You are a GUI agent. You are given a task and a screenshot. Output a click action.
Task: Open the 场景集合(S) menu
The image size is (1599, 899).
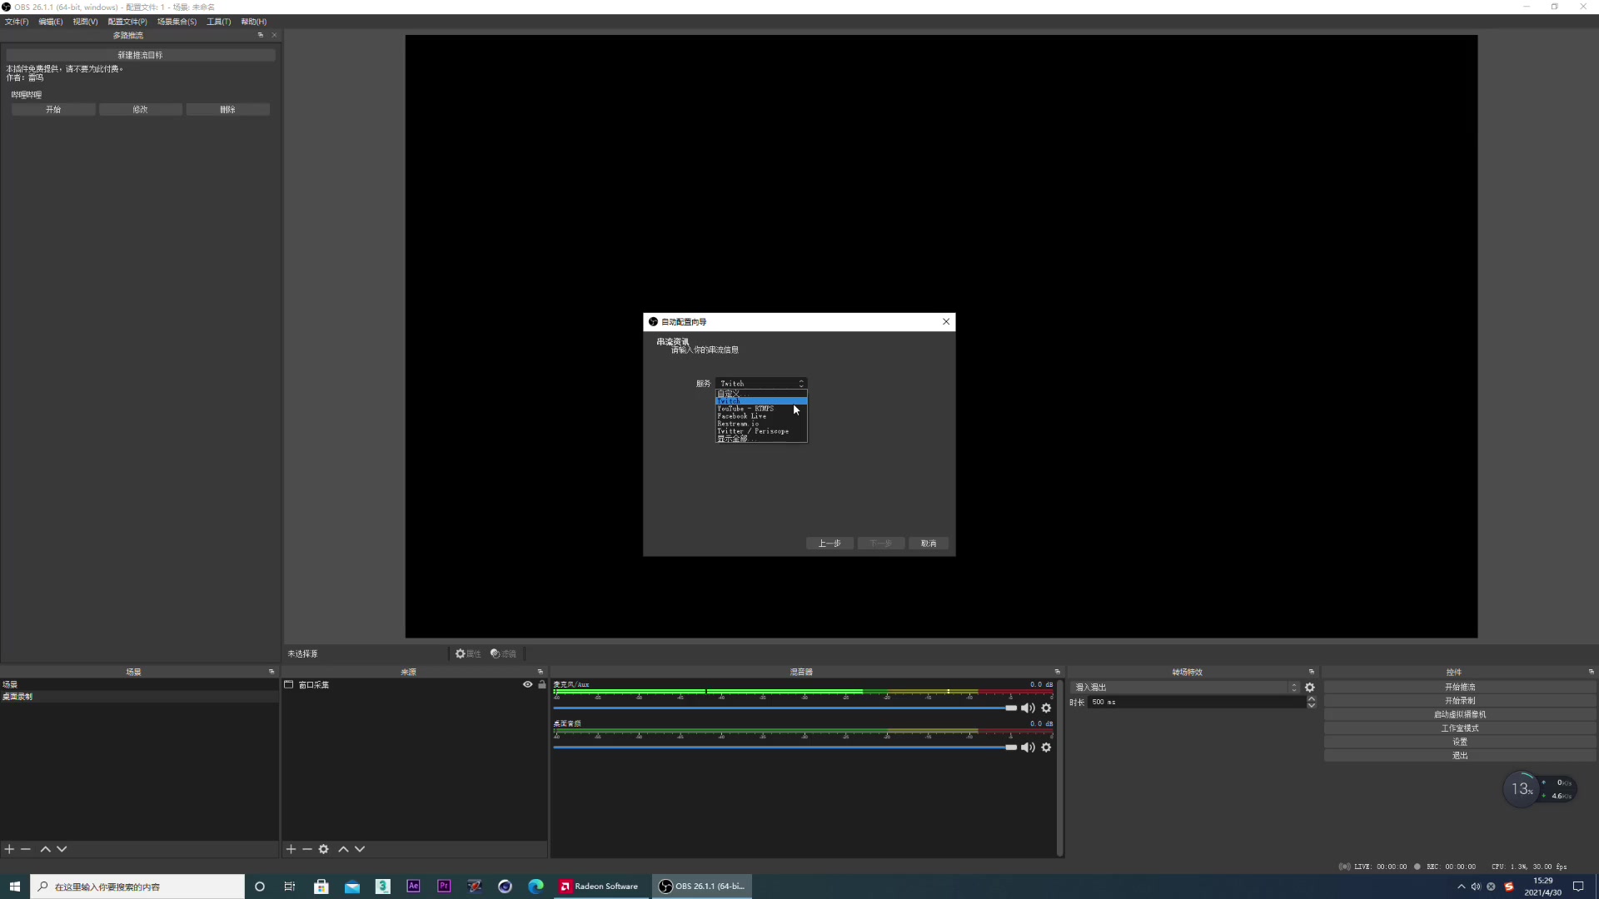point(177,22)
